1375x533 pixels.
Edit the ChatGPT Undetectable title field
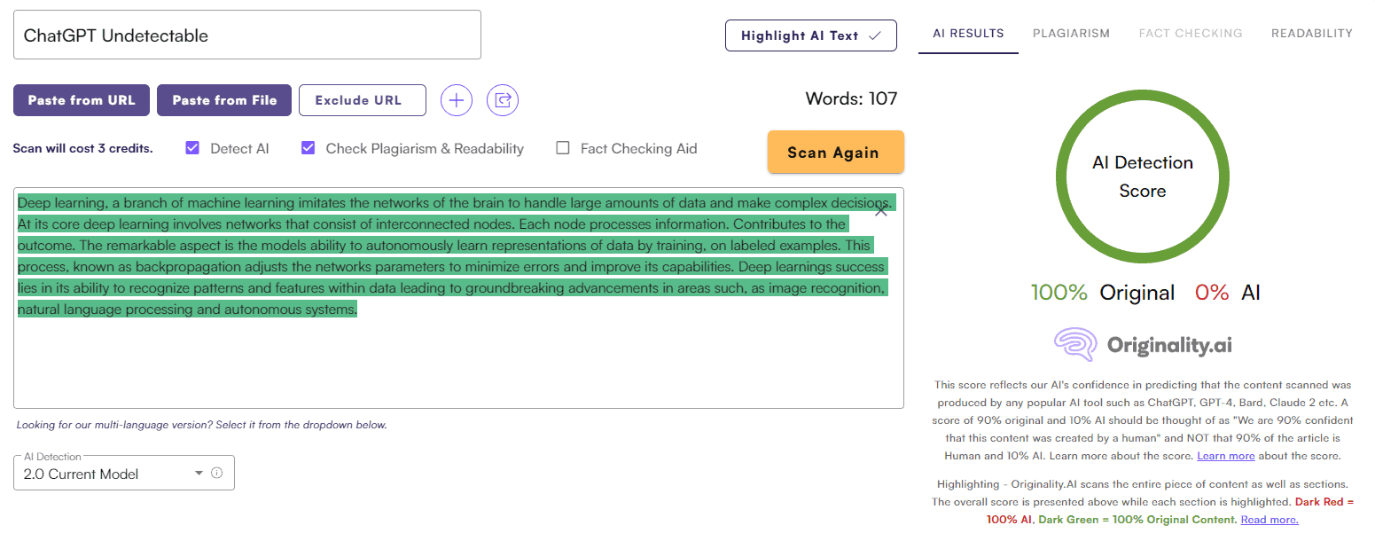247,35
